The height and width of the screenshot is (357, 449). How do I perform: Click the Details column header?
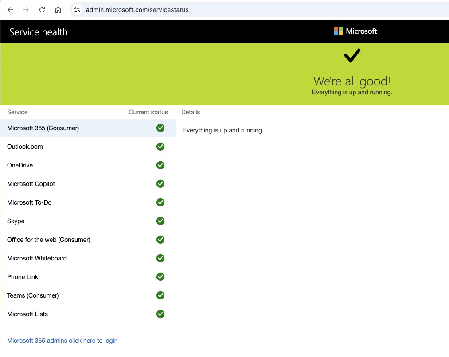pos(191,112)
